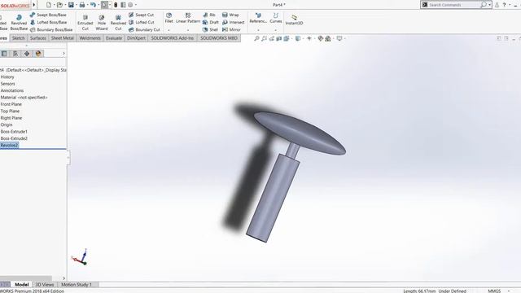Select the Extruded Cut tool
The image size is (521, 293).
click(85, 22)
